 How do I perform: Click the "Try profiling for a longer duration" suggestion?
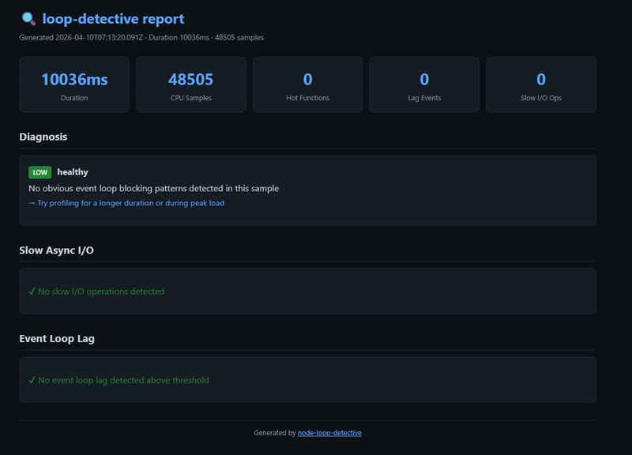point(130,203)
